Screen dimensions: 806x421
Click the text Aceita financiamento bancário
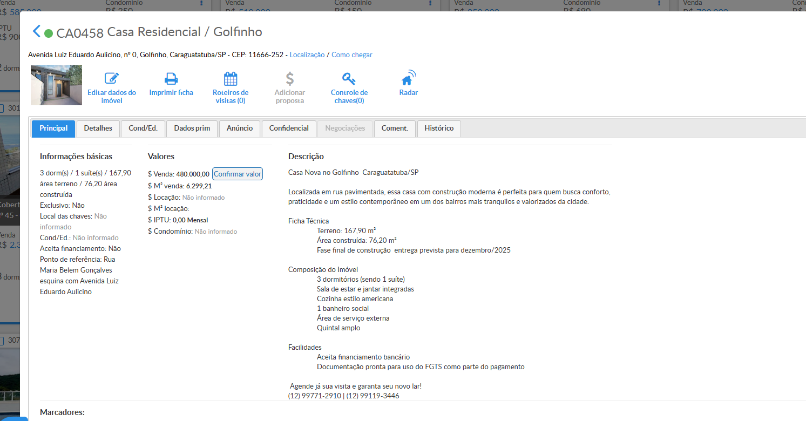(x=363, y=357)
